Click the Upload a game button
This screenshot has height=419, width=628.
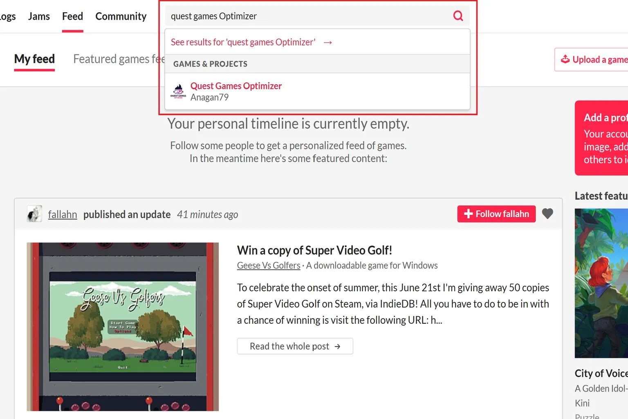tap(591, 60)
